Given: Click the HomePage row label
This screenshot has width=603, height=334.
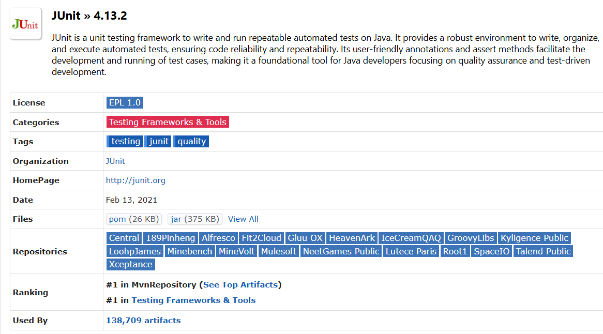Looking at the screenshot, I should click(x=36, y=180).
